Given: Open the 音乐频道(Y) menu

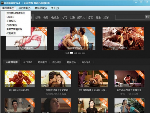Looking at the screenshot, I should point(41,8).
